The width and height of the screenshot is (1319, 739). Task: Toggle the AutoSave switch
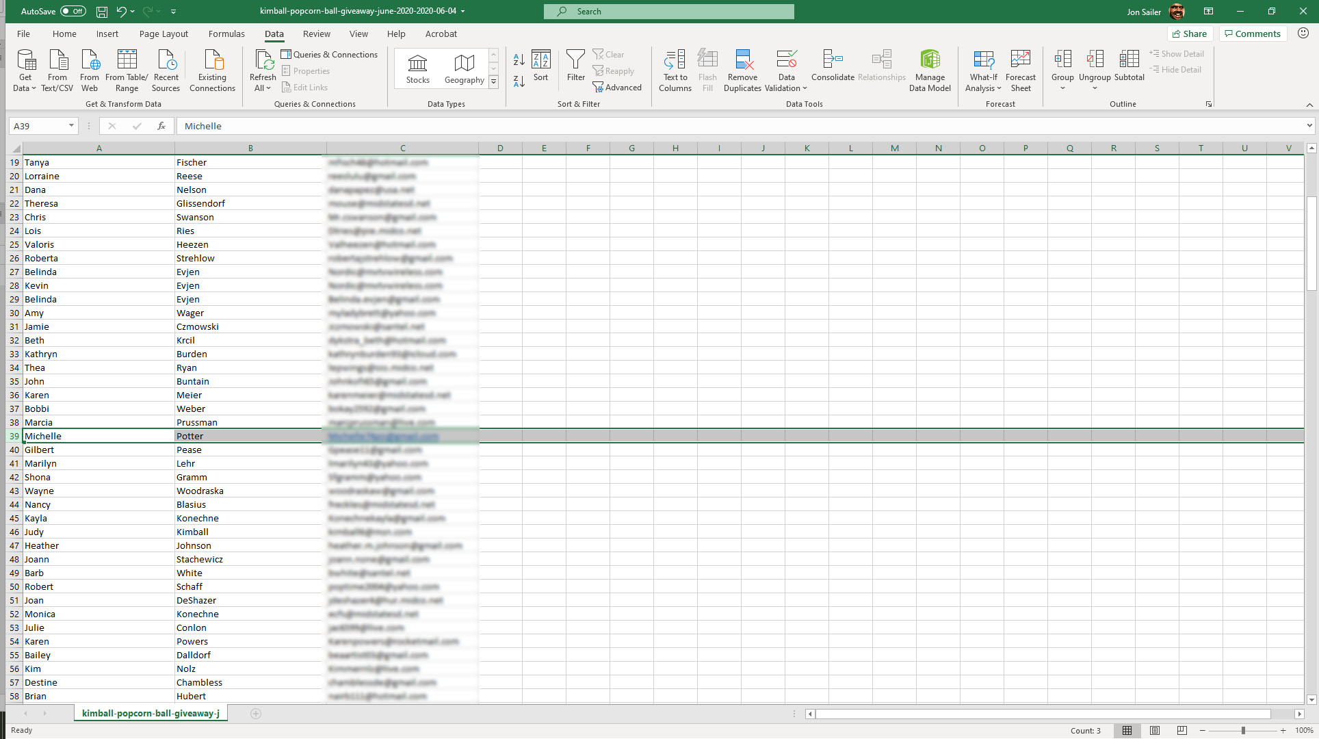tap(73, 11)
